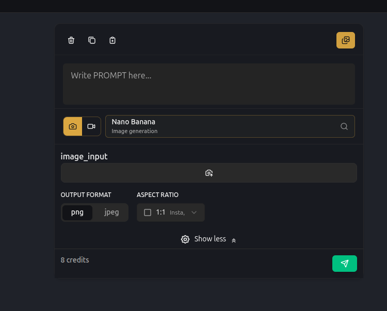Select the camera image mode

pos(73,126)
